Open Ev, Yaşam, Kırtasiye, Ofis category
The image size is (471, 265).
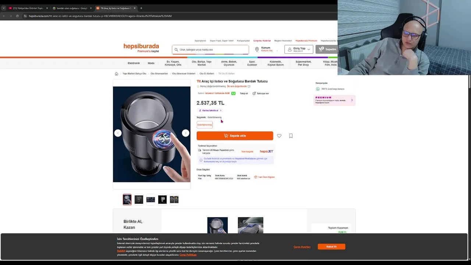(173, 63)
